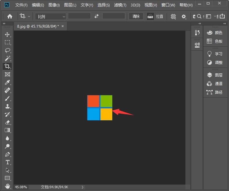This screenshot has height=191, width=229.
Task: Select the Eyedropper tool
Action: (7, 82)
